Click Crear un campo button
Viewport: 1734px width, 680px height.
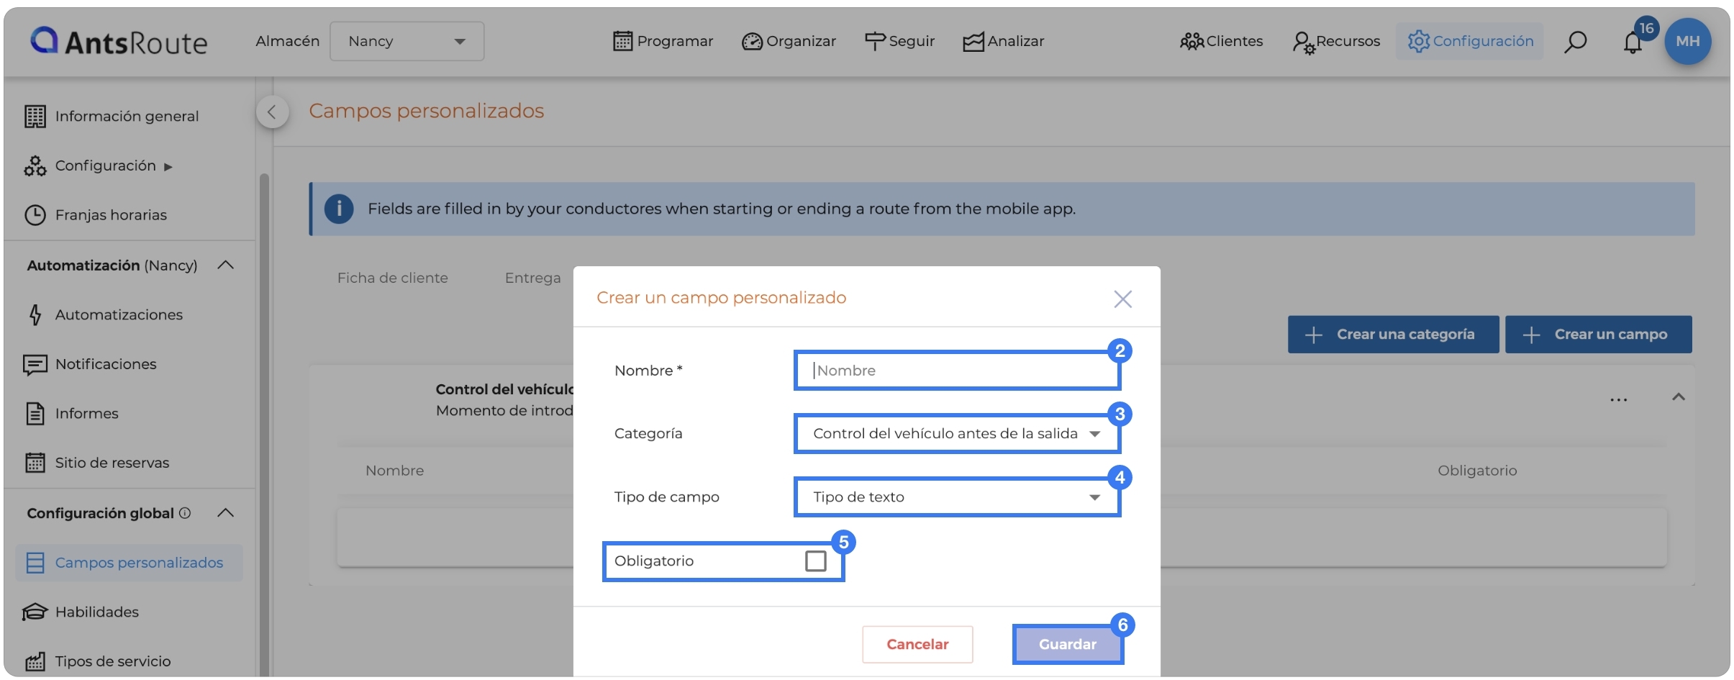point(1598,334)
